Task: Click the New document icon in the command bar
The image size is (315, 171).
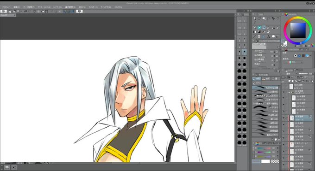Action: (x=10, y=12)
